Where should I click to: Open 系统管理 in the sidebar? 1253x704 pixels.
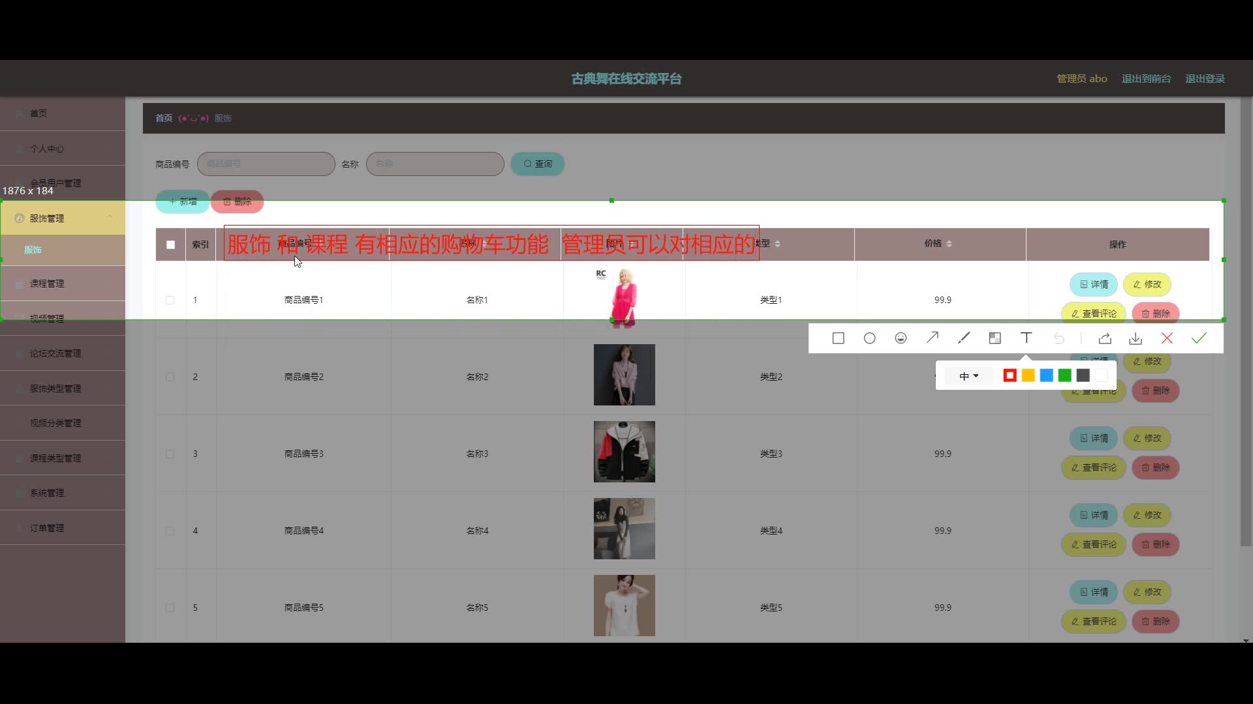(x=63, y=493)
